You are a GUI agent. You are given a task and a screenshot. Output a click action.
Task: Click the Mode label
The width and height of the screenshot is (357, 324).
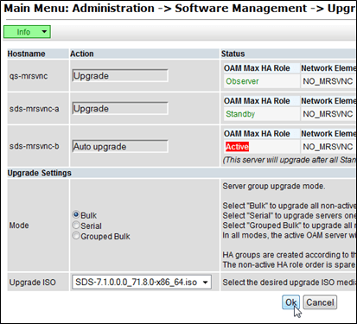pos(19,226)
